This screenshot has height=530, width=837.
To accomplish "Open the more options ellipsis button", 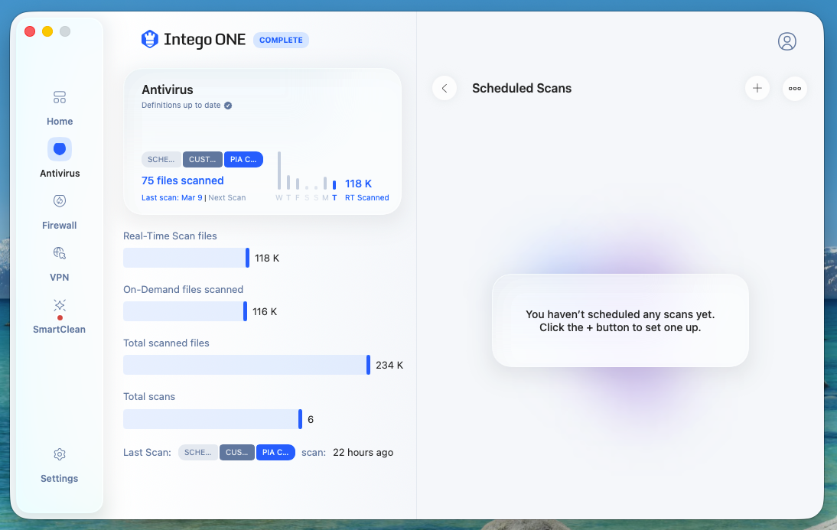I will 795,88.
